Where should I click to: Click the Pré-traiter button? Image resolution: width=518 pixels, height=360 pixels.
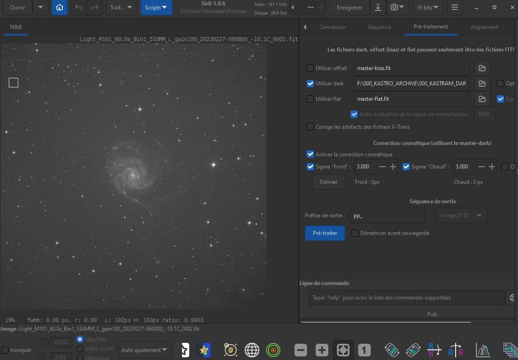[325, 233]
